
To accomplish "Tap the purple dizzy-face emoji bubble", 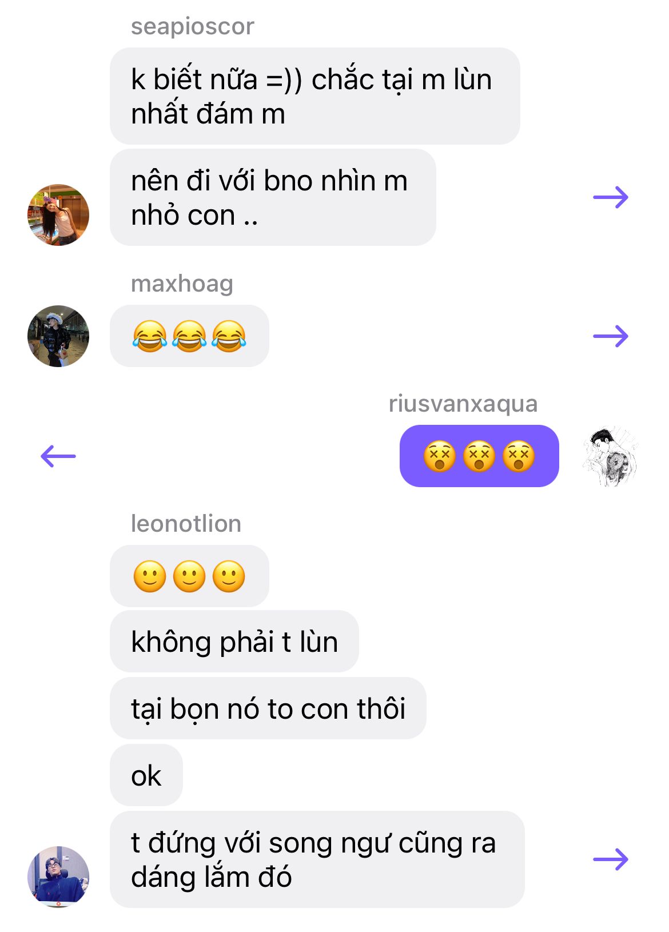I will tap(479, 456).
